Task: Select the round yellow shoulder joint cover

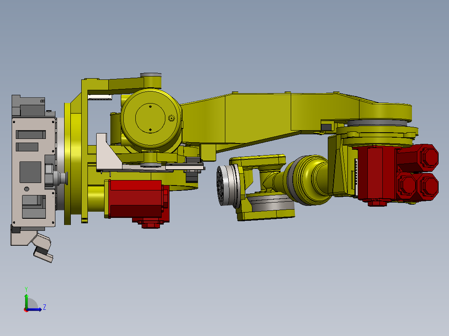Action: [151, 118]
